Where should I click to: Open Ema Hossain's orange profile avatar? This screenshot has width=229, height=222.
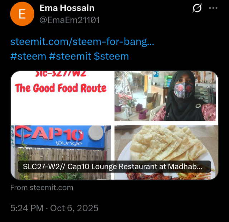tap(22, 14)
